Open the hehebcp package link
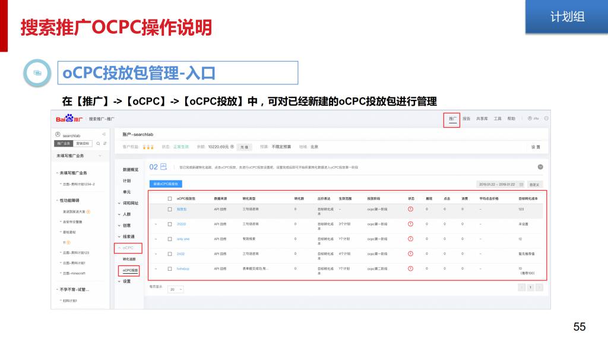The height and width of the screenshot is (342, 608). point(183,269)
